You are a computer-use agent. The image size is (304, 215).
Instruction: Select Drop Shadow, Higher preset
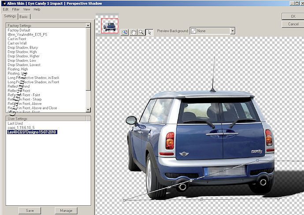point(23,56)
